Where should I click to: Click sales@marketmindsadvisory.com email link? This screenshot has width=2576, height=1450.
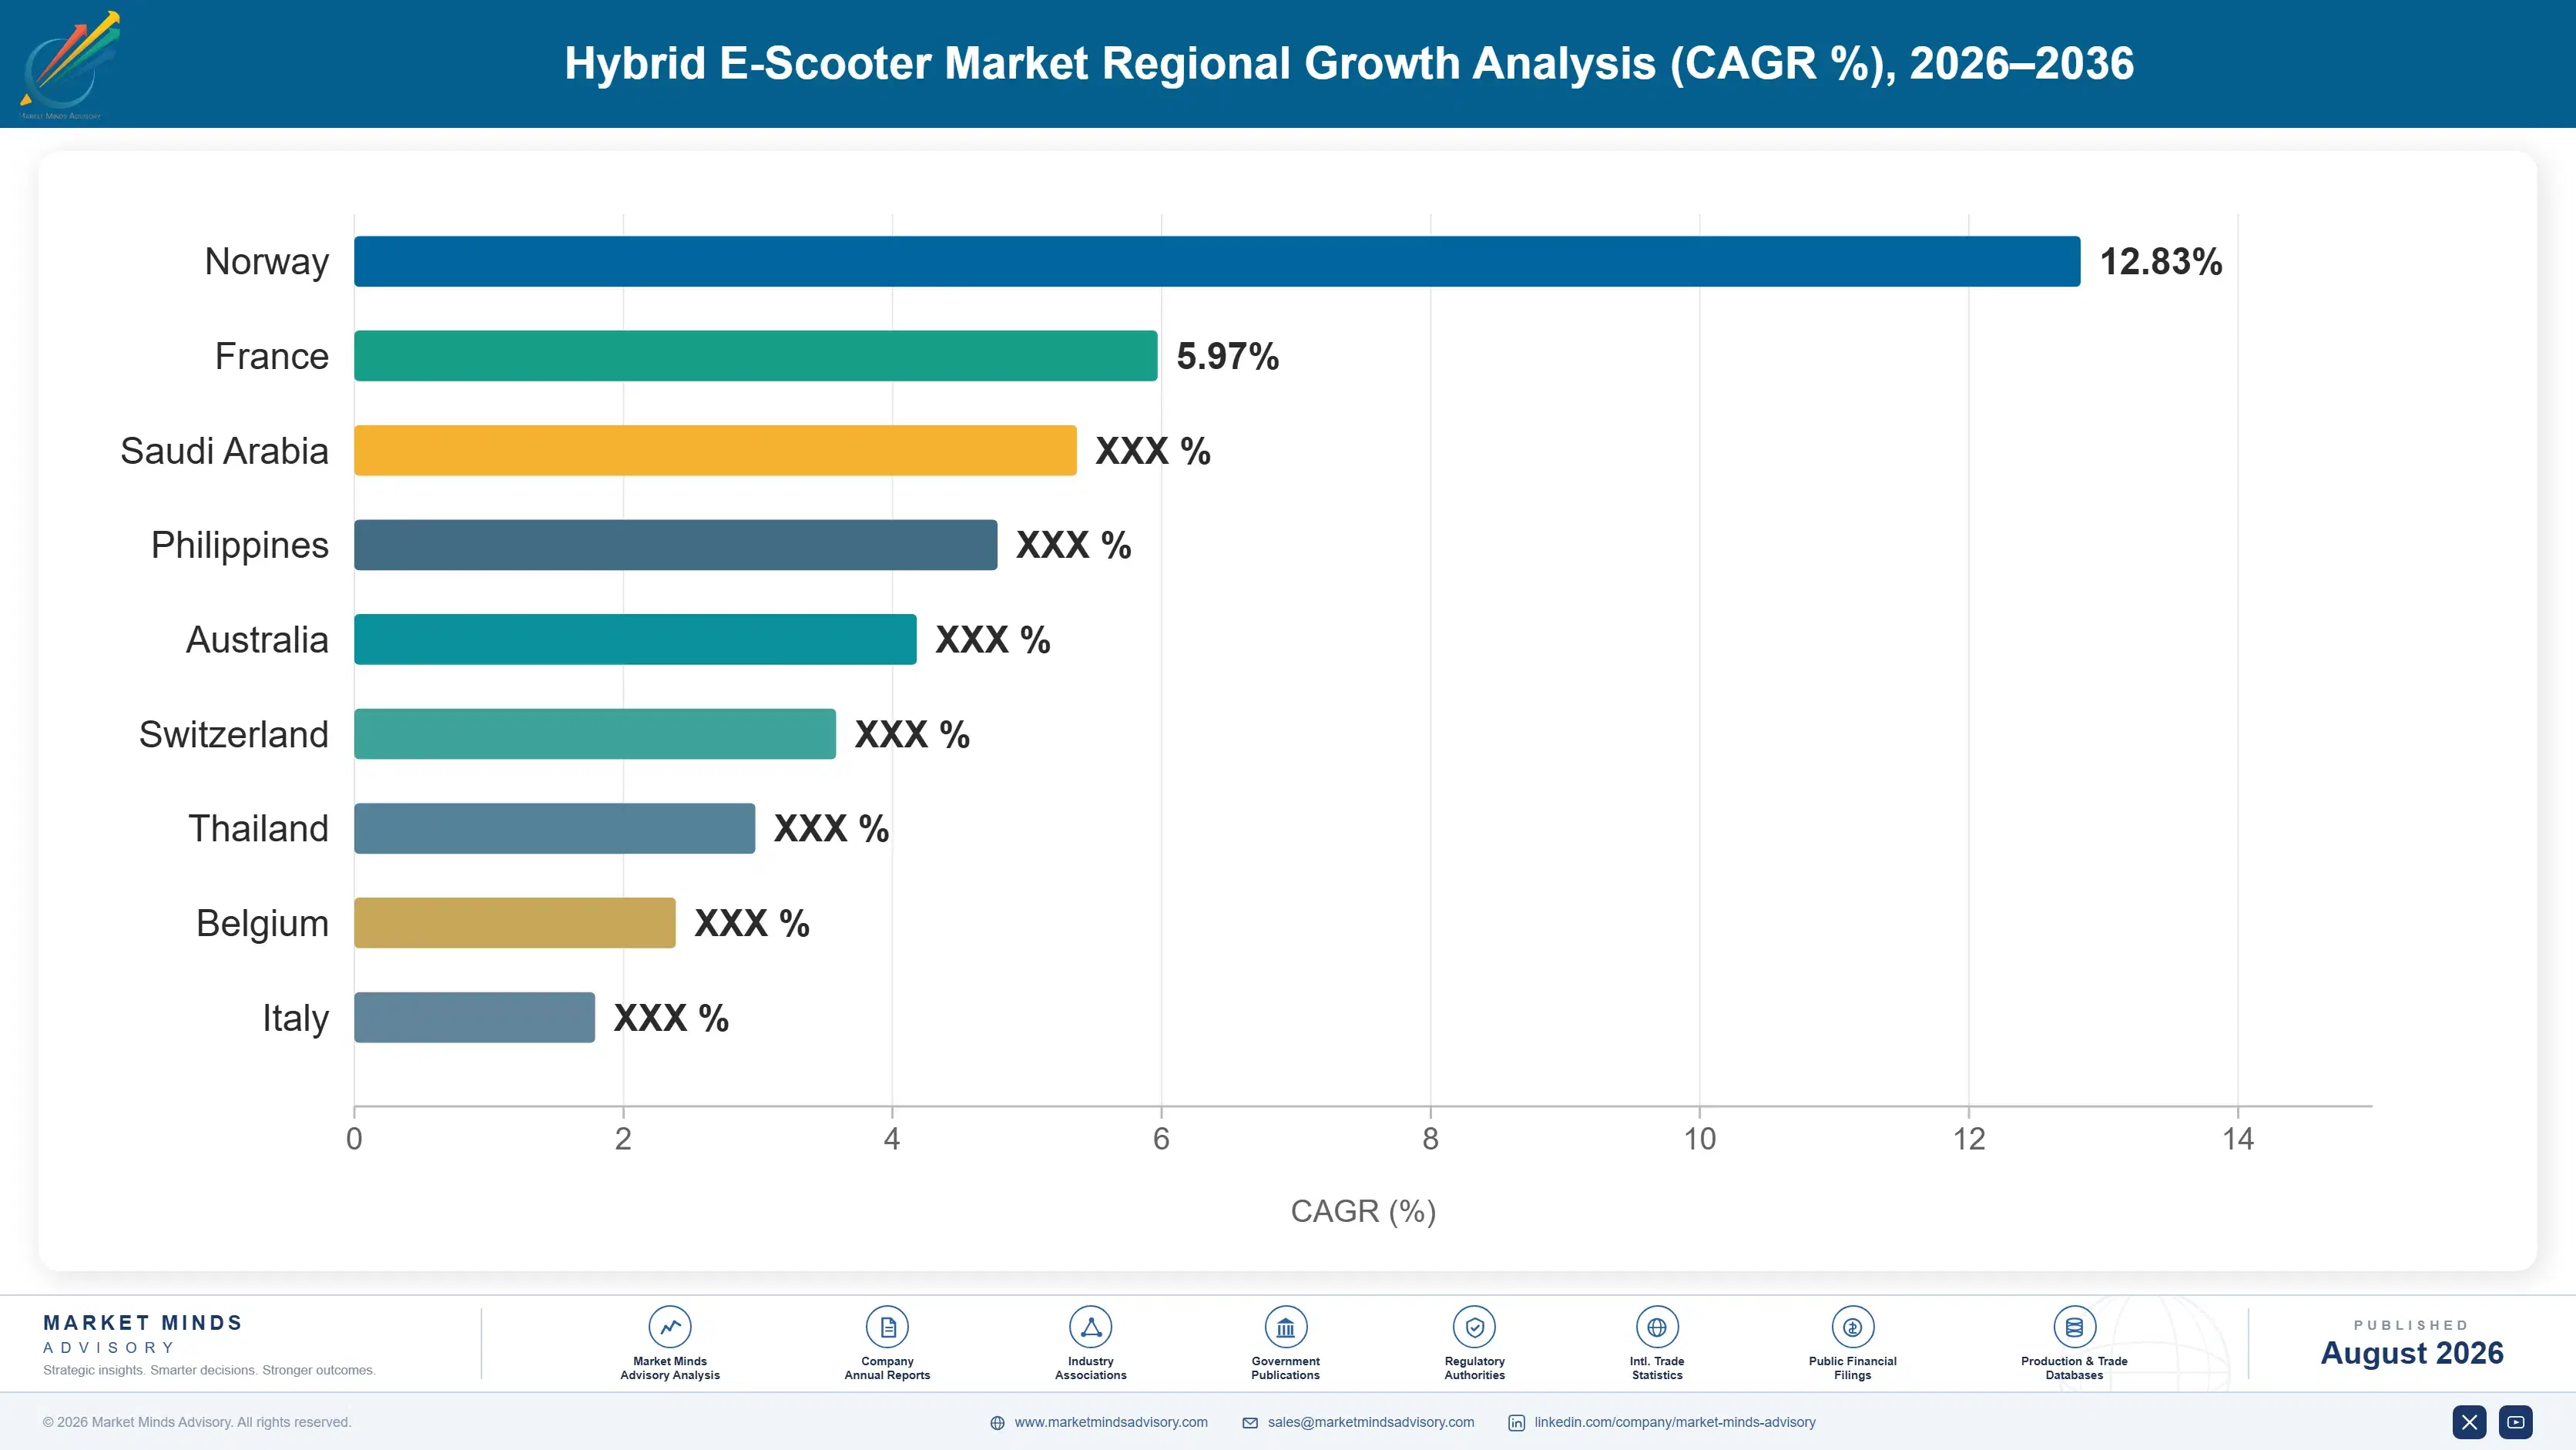1371,1422
